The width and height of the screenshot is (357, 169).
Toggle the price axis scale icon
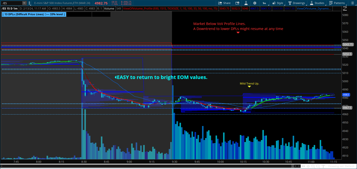point(345,8)
